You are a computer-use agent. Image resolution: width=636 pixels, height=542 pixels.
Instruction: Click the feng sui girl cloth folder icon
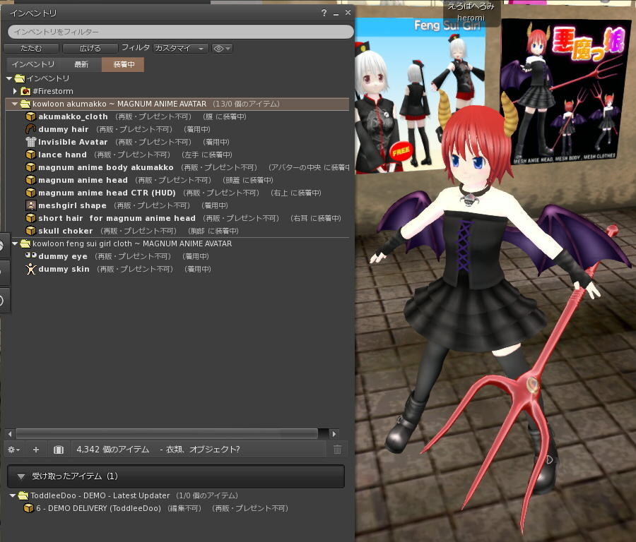coord(25,243)
